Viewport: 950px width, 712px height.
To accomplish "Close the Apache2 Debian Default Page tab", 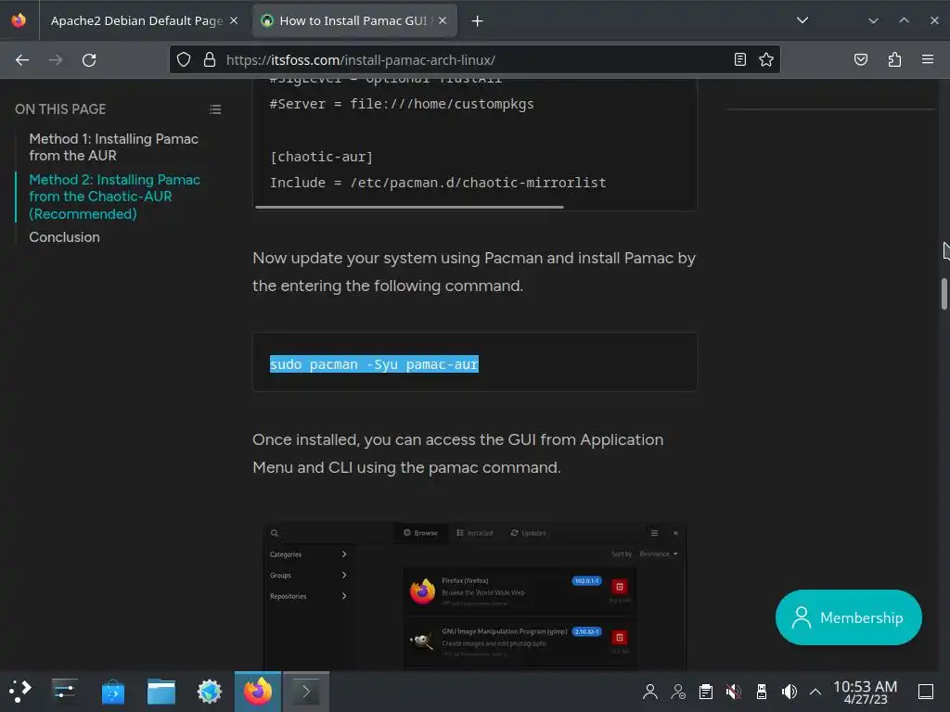I will click(x=234, y=20).
